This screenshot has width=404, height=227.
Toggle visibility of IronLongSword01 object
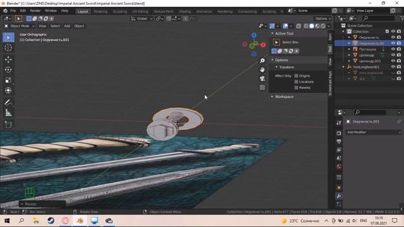(x=393, y=67)
